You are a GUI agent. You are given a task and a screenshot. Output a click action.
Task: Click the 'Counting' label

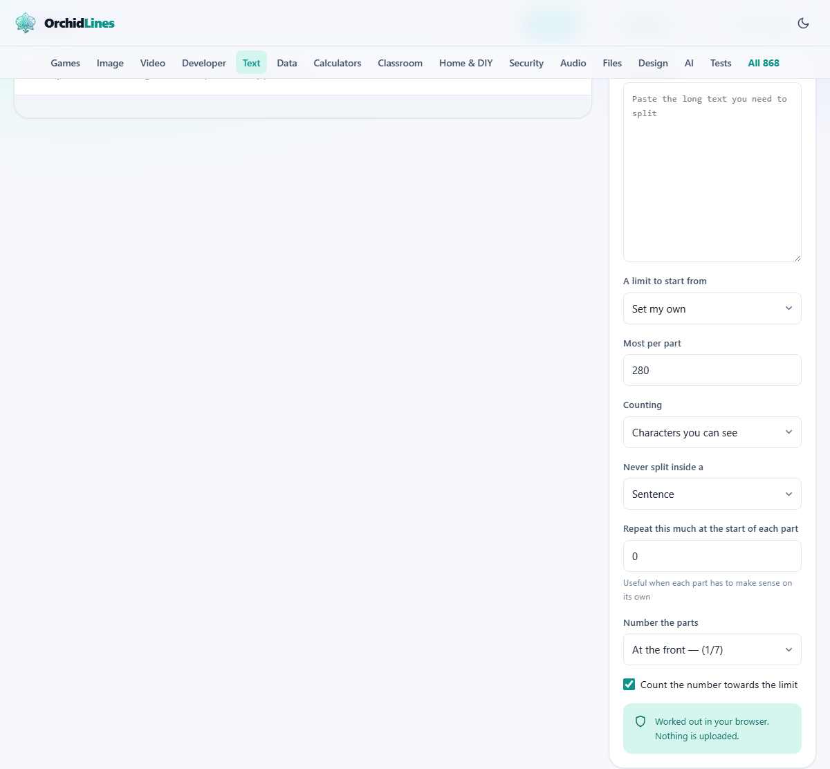(x=643, y=405)
